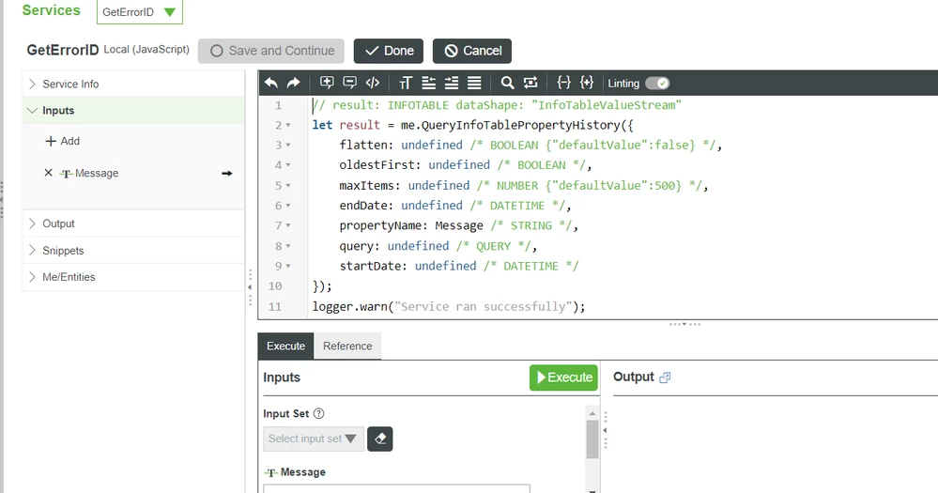
Task: Expand the Snippets section
Action: pos(133,251)
